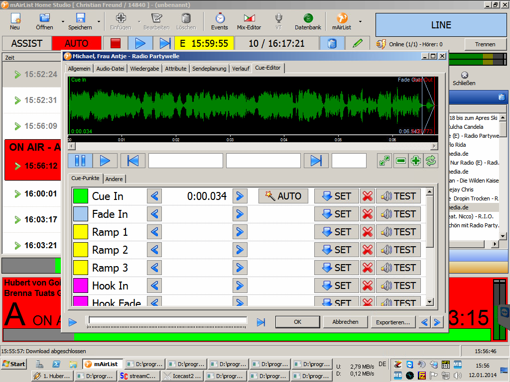Screen dimensions: 510x382
Task: Click Trennen to disconnect stream
Action: pos(485,44)
